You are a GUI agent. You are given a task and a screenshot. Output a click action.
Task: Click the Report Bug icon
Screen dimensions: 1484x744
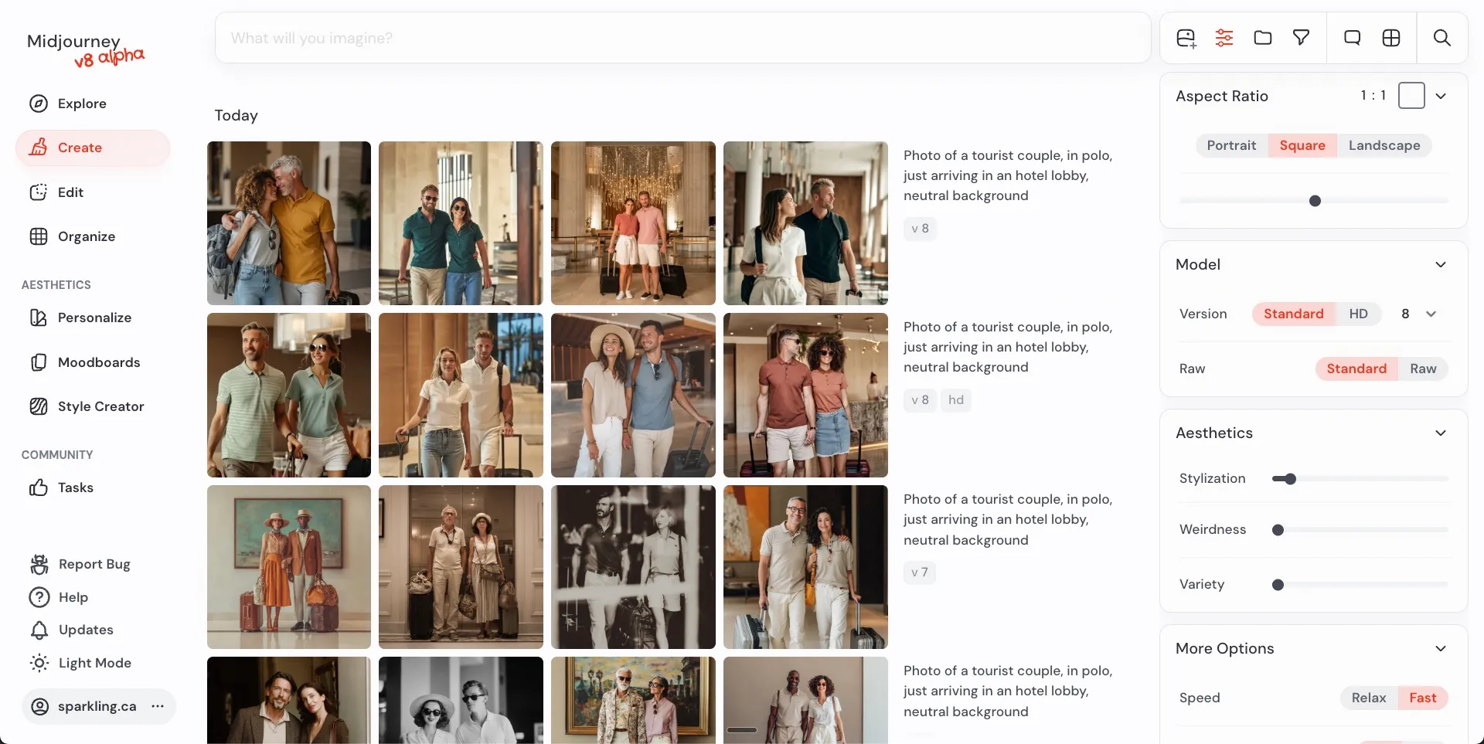click(39, 564)
